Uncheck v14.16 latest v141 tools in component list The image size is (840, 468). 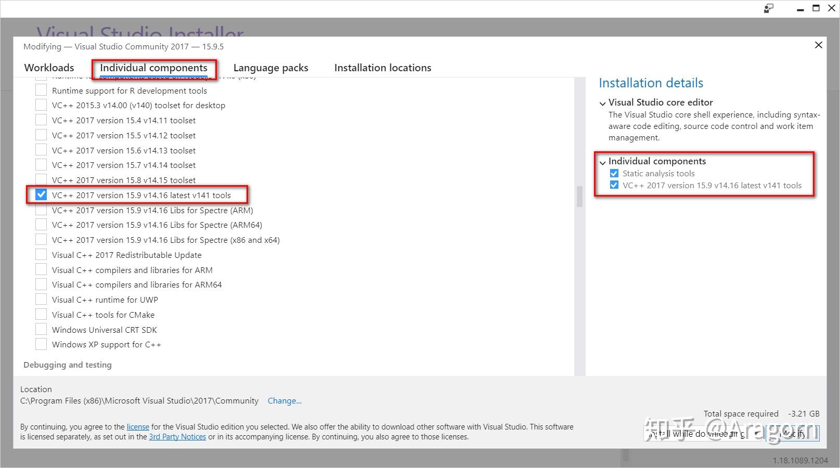click(x=41, y=195)
